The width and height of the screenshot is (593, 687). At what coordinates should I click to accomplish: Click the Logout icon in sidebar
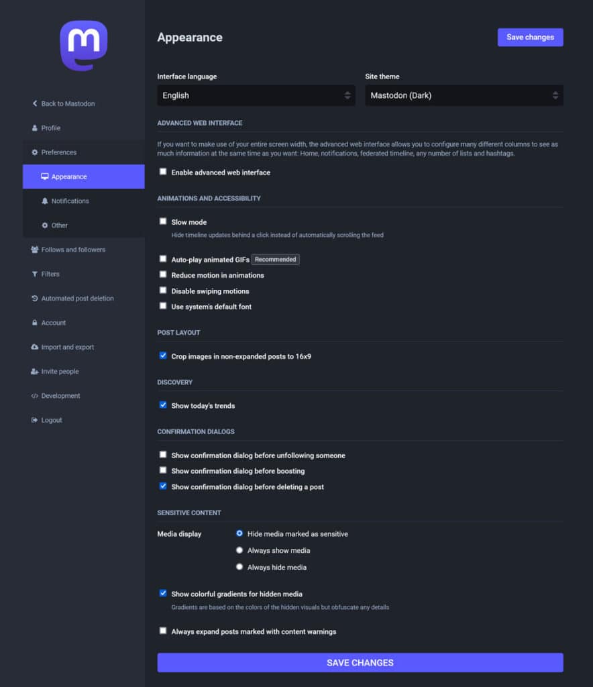(33, 420)
